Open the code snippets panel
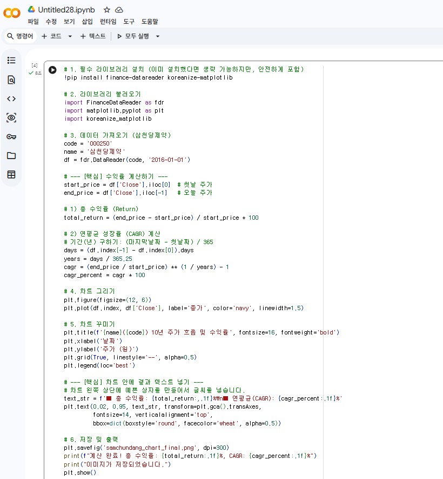Viewport: 443px width, 479px height. pyautogui.click(x=11, y=99)
